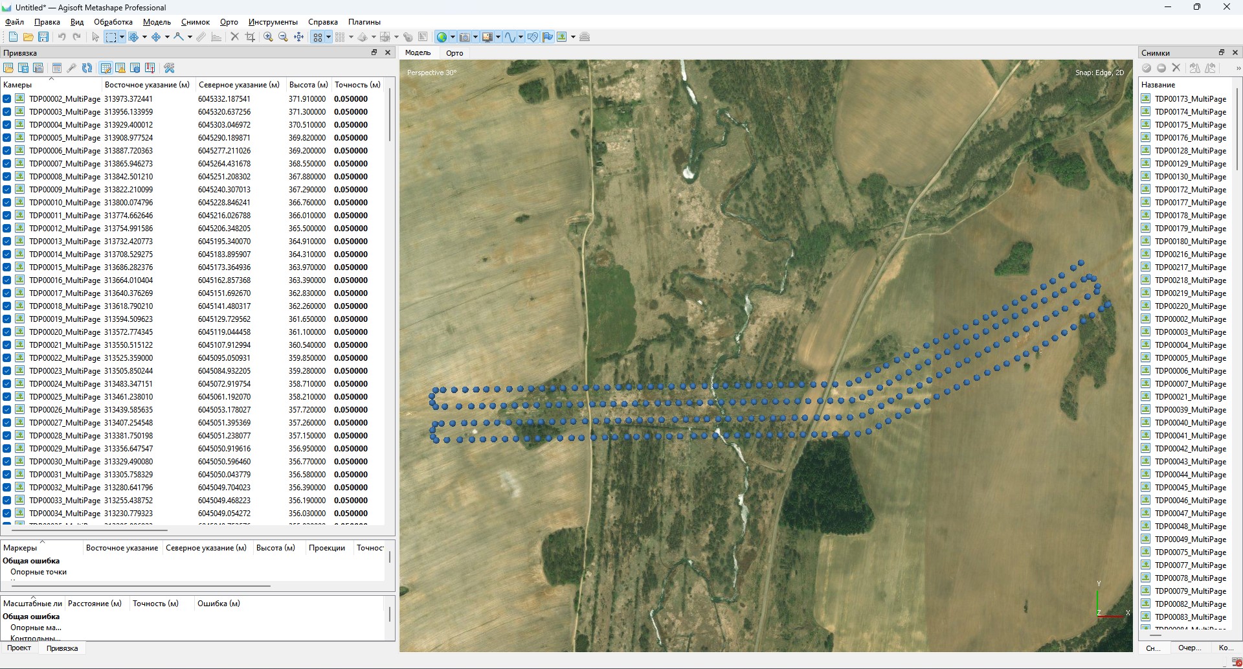This screenshot has height=669, width=1243.
Task: Click the Reset view icon
Action: click(298, 37)
